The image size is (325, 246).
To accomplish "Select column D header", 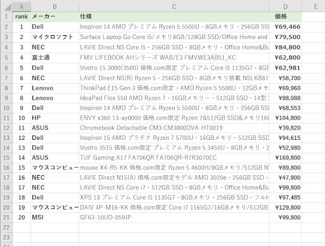I will [x=285, y=7].
